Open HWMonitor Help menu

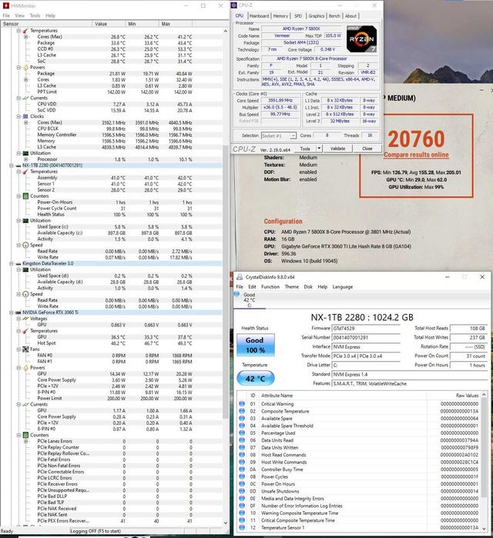[50, 15]
